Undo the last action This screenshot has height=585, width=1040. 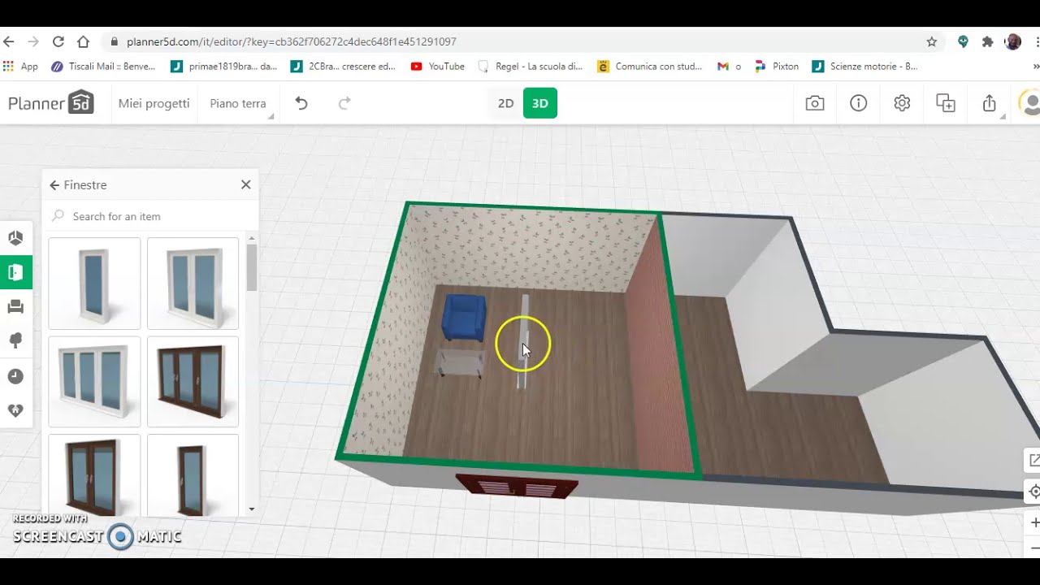point(301,103)
